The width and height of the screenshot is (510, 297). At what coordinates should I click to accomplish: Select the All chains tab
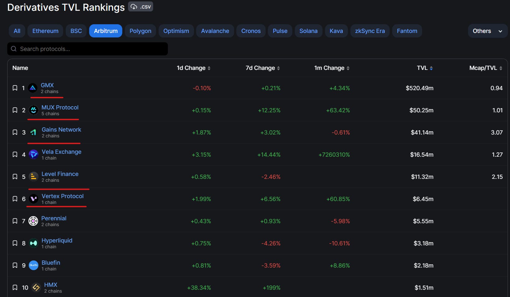pyautogui.click(x=17, y=31)
